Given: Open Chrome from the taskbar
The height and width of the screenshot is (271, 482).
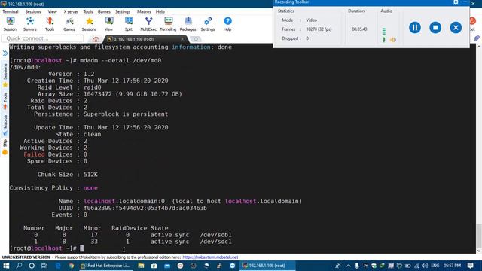Looking at the screenshot, I should point(72,266).
